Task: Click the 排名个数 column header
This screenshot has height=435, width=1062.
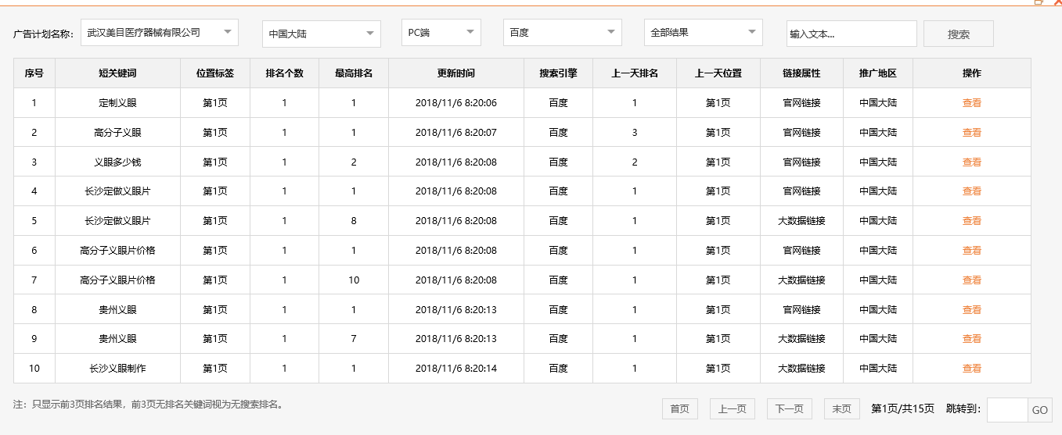Action: tap(285, 73)
